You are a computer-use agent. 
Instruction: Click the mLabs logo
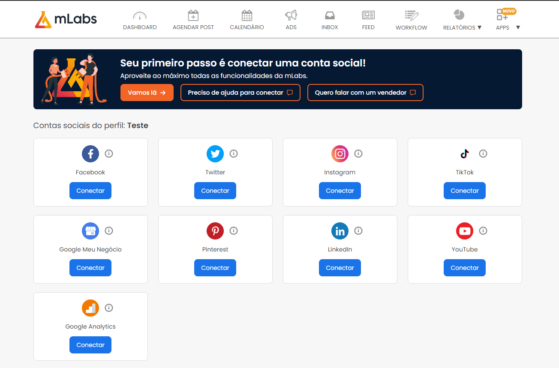(65, 19)
